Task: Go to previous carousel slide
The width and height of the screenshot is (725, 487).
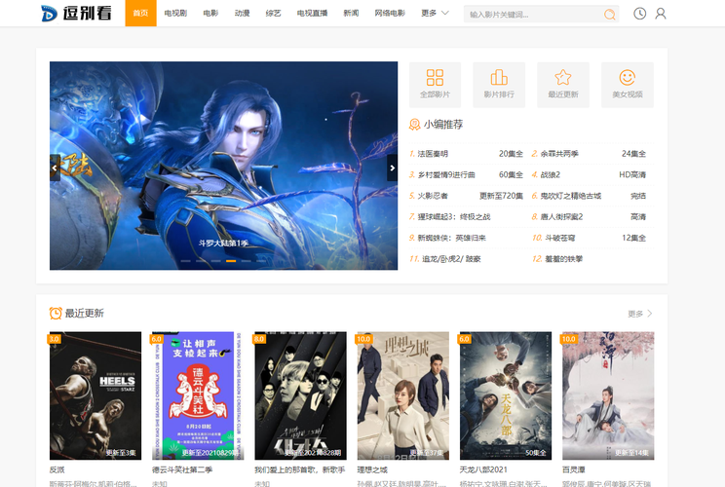Action: point(56,168)
